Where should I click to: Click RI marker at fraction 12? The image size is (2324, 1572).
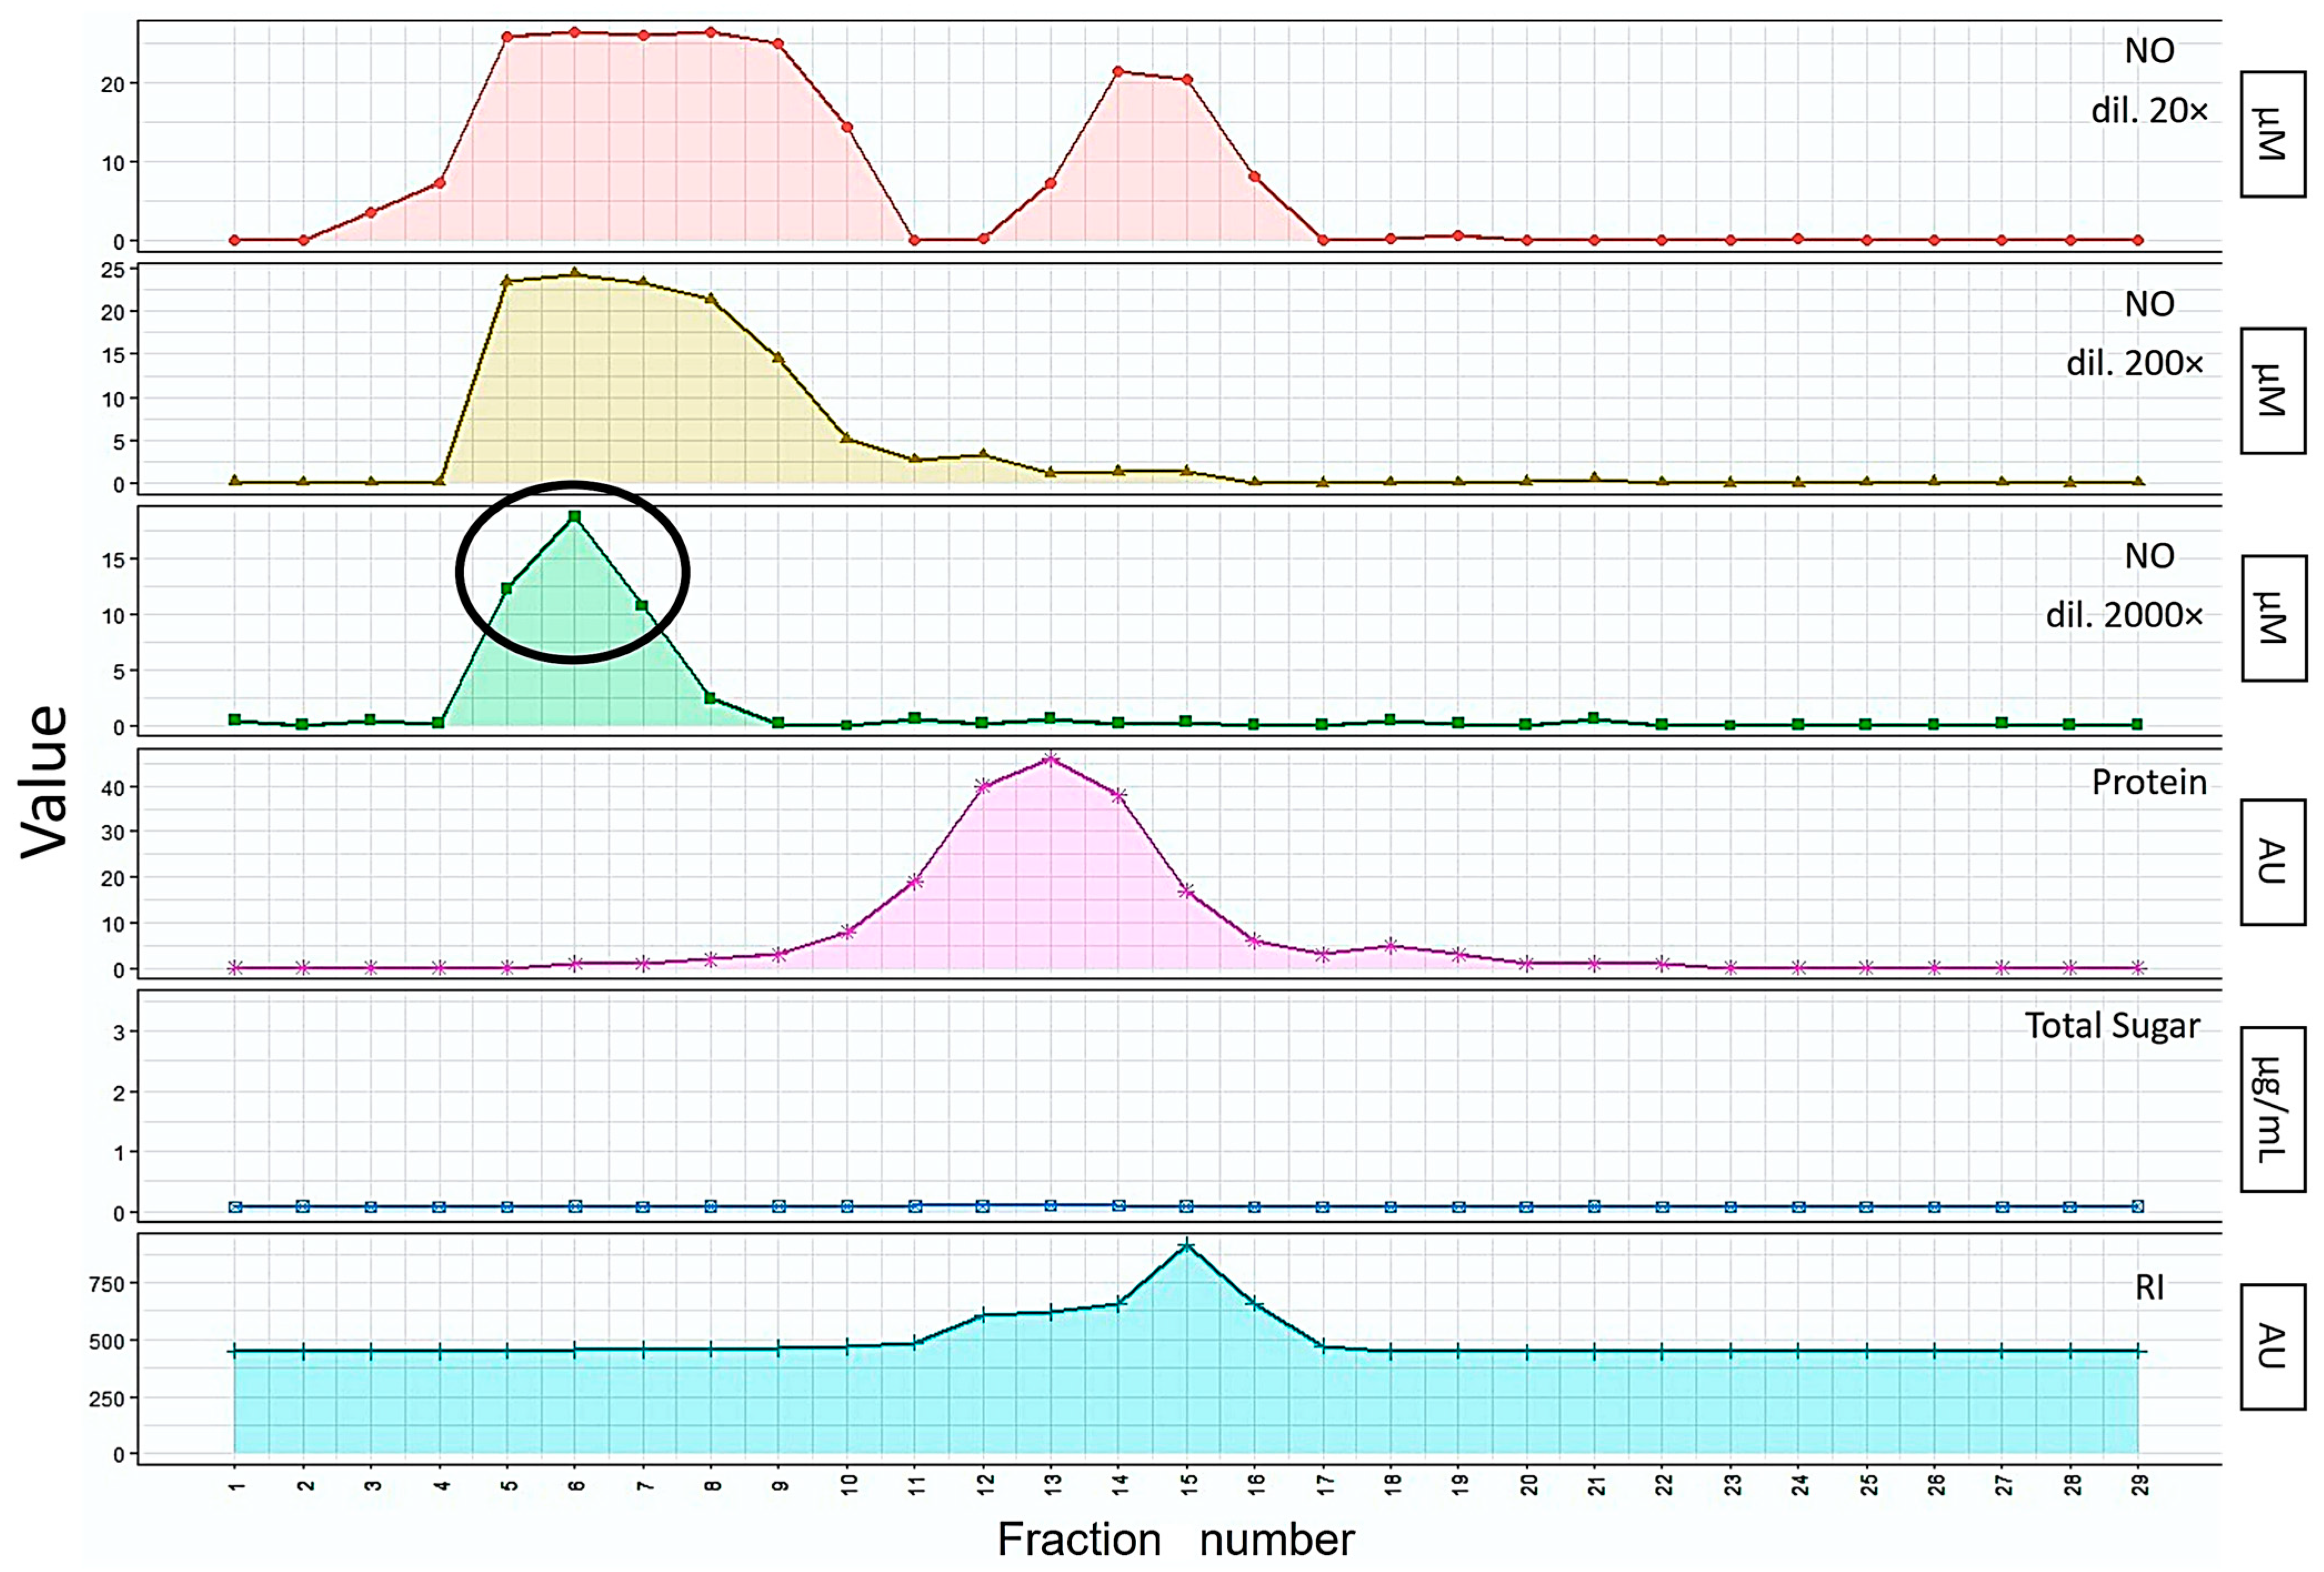point(983,1315)
